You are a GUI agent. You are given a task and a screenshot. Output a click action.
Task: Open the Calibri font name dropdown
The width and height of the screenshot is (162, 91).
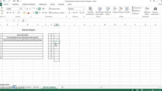tap(19, 9)
